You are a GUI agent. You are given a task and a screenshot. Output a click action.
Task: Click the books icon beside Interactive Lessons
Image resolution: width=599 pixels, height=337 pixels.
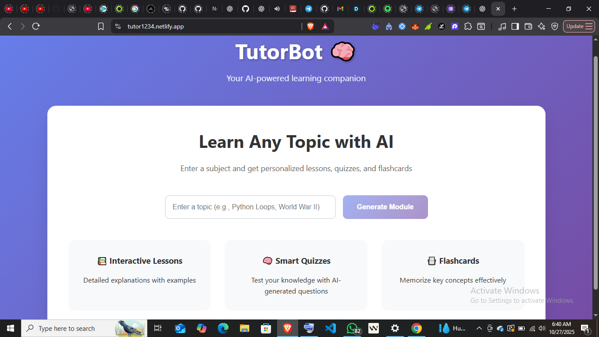102,261
